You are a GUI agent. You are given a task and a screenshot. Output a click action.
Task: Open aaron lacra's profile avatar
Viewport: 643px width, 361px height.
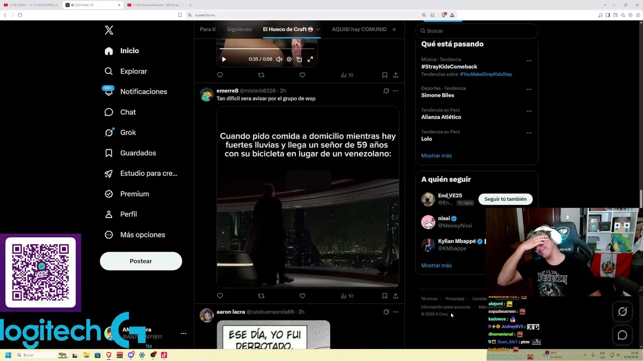tap(206, 315)
